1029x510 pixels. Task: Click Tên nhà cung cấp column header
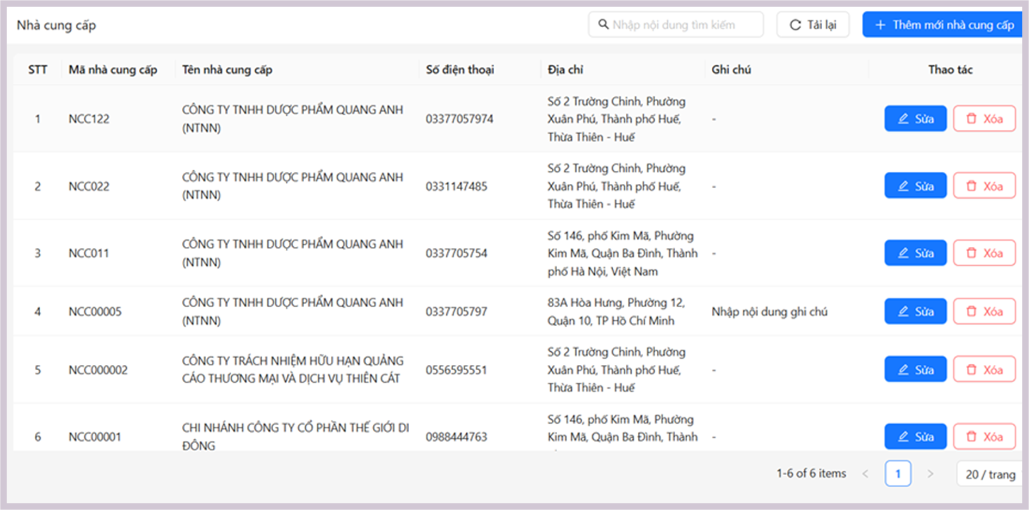pos(227,70)
